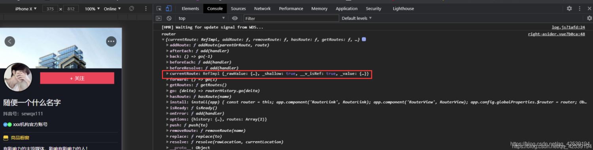This screenshot has width=593, height=150.
Task: Open the right-asider.vue source link
Action: tap(556, 34)
